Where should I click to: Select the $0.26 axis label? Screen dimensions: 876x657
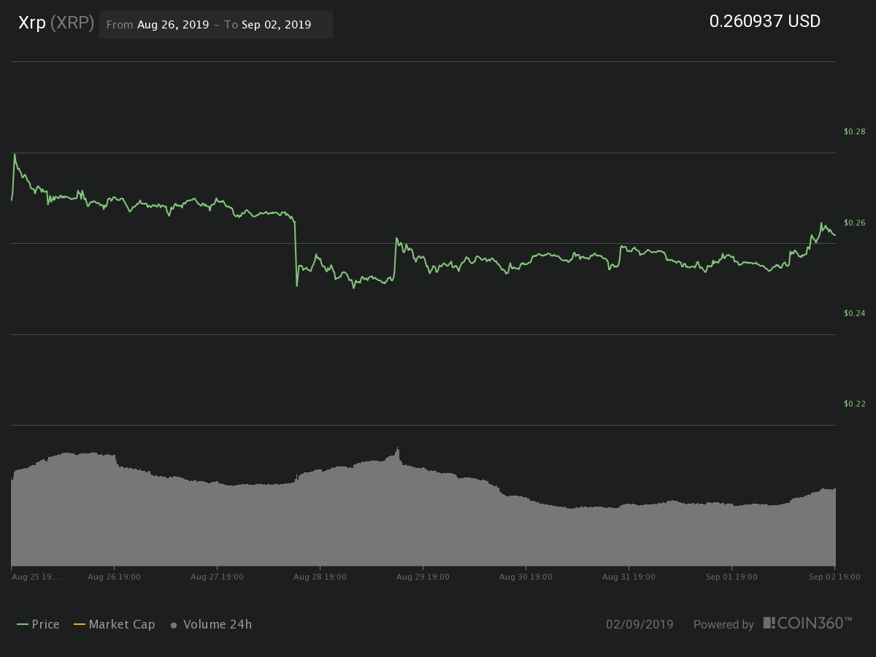[x=854, y=223]
